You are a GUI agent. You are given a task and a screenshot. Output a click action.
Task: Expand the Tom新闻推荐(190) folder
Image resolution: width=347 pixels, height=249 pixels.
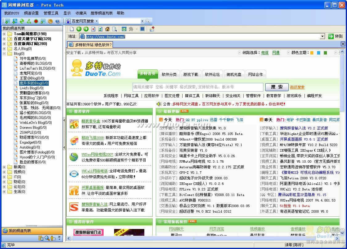click(x=4, y=34)
